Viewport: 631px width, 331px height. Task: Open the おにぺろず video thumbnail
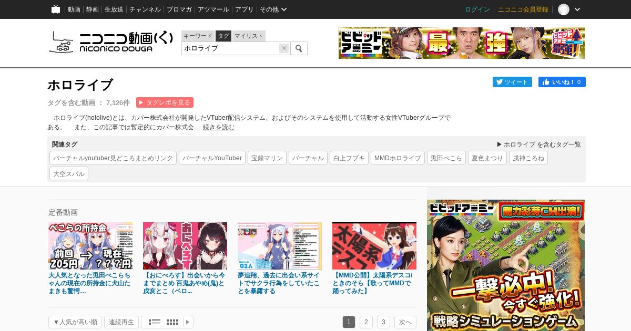185,246
